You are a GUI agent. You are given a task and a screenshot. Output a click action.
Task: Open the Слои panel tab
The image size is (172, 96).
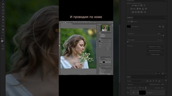point(129,77)
